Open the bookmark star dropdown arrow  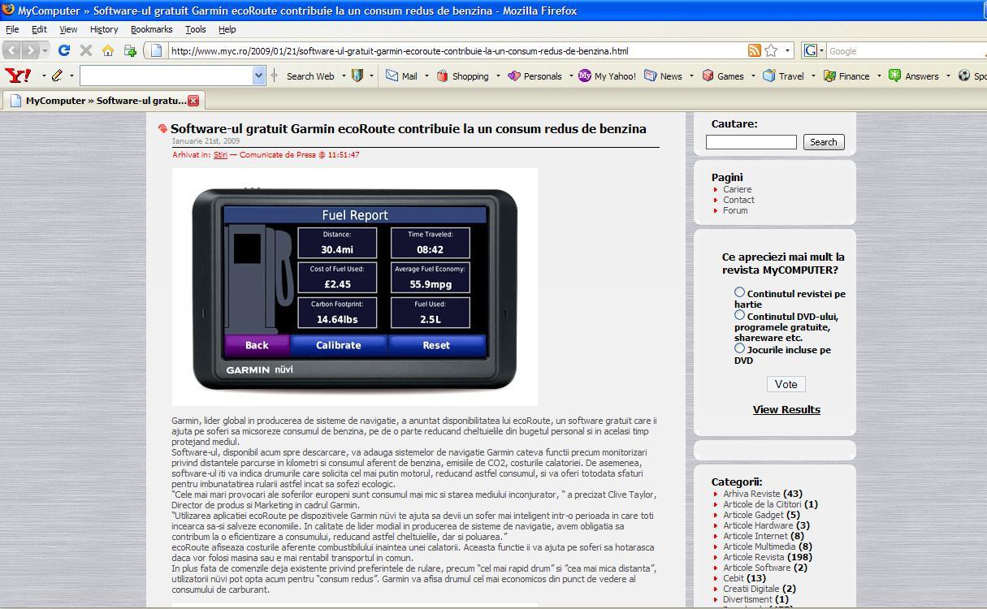coord(786,50)
